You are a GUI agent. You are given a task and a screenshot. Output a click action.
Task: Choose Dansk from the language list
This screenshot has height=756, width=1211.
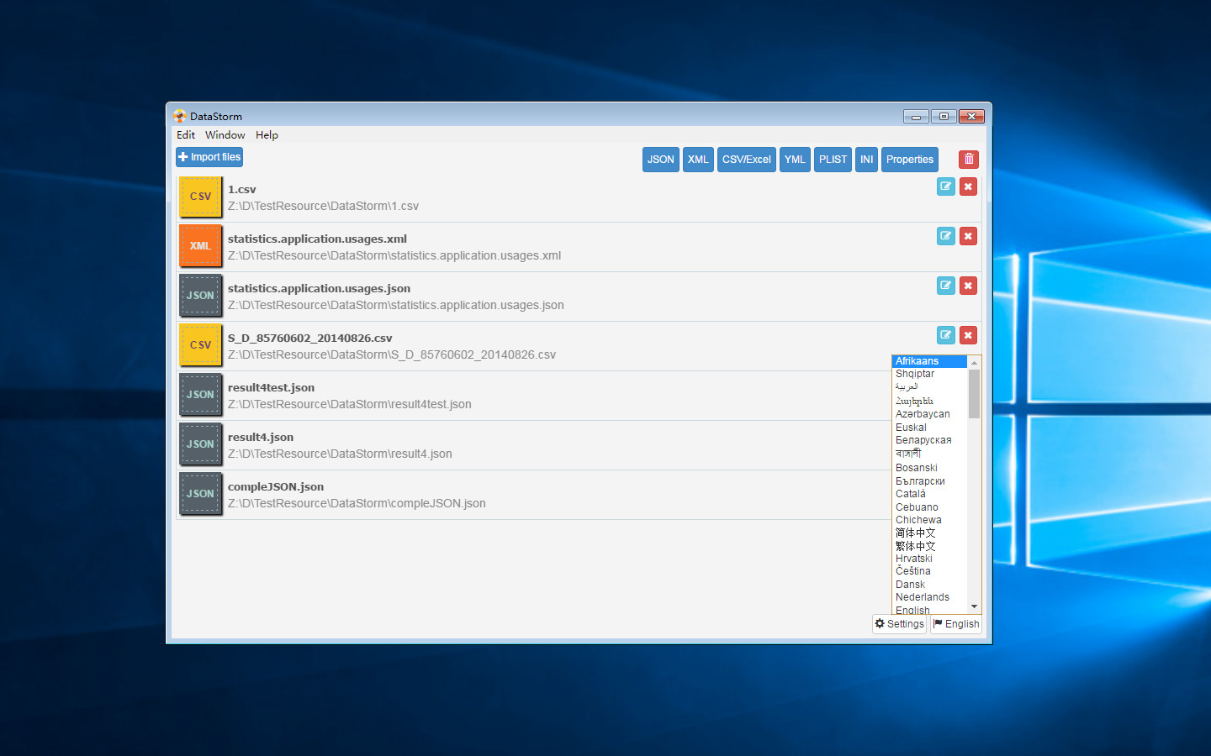pos(929,585)
